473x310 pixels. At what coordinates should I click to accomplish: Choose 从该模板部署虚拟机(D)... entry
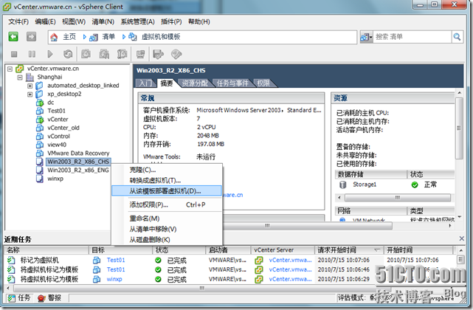167,191
